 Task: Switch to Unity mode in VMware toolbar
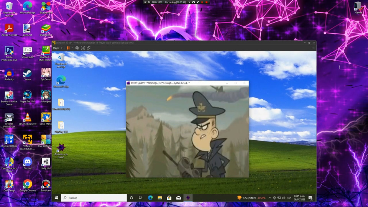pos(89,48)
